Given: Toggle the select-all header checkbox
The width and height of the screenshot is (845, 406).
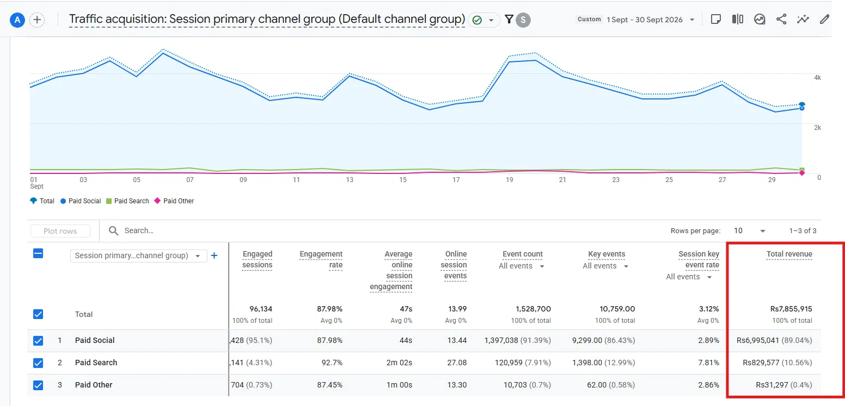Looking at the screenshot, I should [38, 253].
